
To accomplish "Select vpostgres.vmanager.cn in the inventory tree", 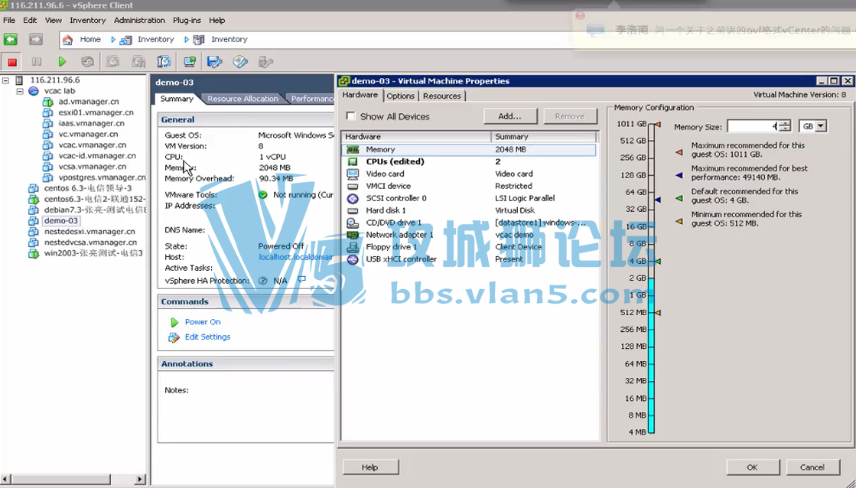I will pos(102,177).
